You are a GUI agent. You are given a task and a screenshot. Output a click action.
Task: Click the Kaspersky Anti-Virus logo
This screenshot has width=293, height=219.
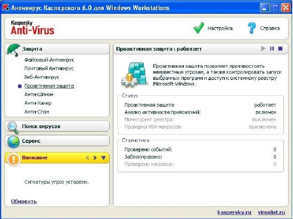click(33, 28)
